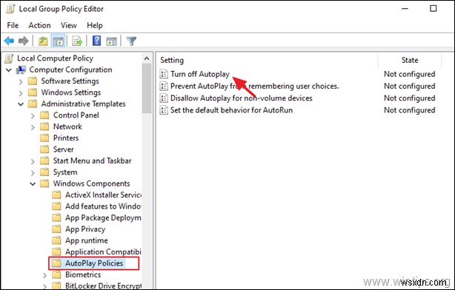This screenshot has width=455, height=290.
Task: Open the Help question mark toolbar icon
Action: [x=96, y=41]
